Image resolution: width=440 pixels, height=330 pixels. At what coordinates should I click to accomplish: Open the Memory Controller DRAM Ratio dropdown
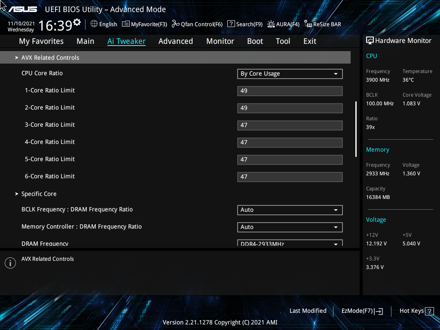pyautogui.click(x=290, y=227)
